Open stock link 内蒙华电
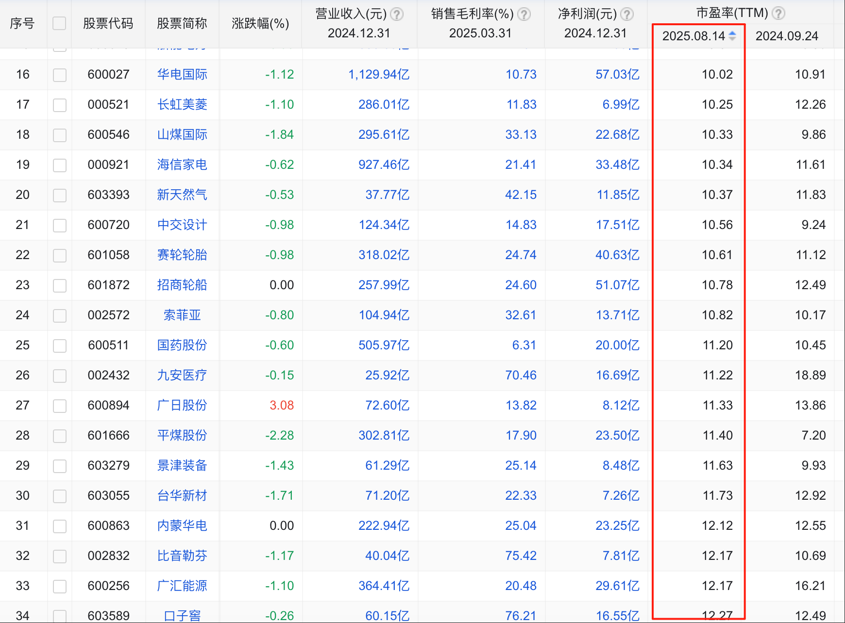845x623 pixels. pyautogui.click(x=182, y=525)
